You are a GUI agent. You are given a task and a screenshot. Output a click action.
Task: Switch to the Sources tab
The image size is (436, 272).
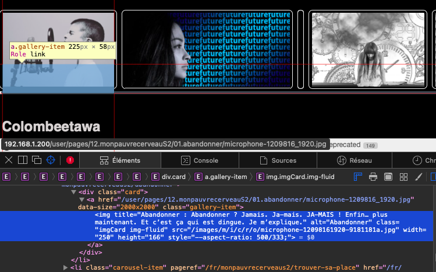point(278,160)
